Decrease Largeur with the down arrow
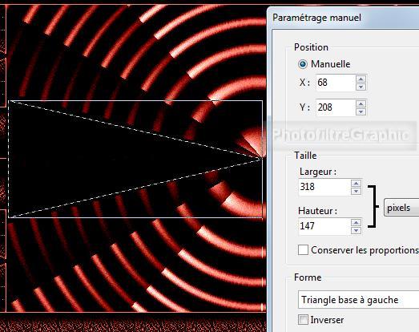Viewport: 419px width, 332px height. click(356, 191)
